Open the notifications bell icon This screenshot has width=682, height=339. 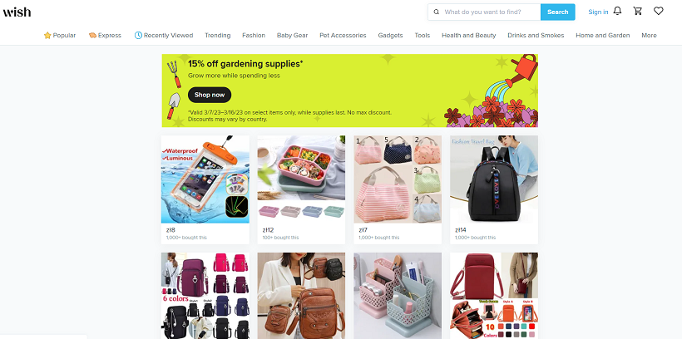click(617, 12)
